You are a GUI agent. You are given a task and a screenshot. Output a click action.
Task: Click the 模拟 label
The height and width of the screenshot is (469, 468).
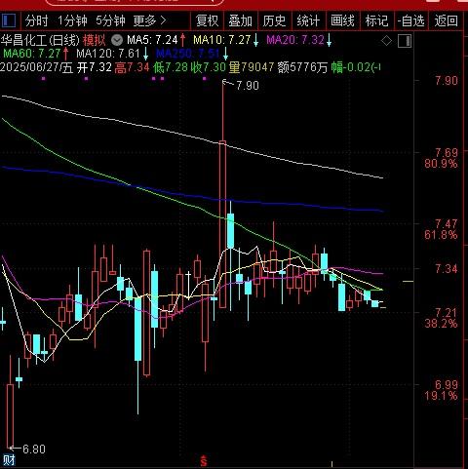(x=94, y=40)
